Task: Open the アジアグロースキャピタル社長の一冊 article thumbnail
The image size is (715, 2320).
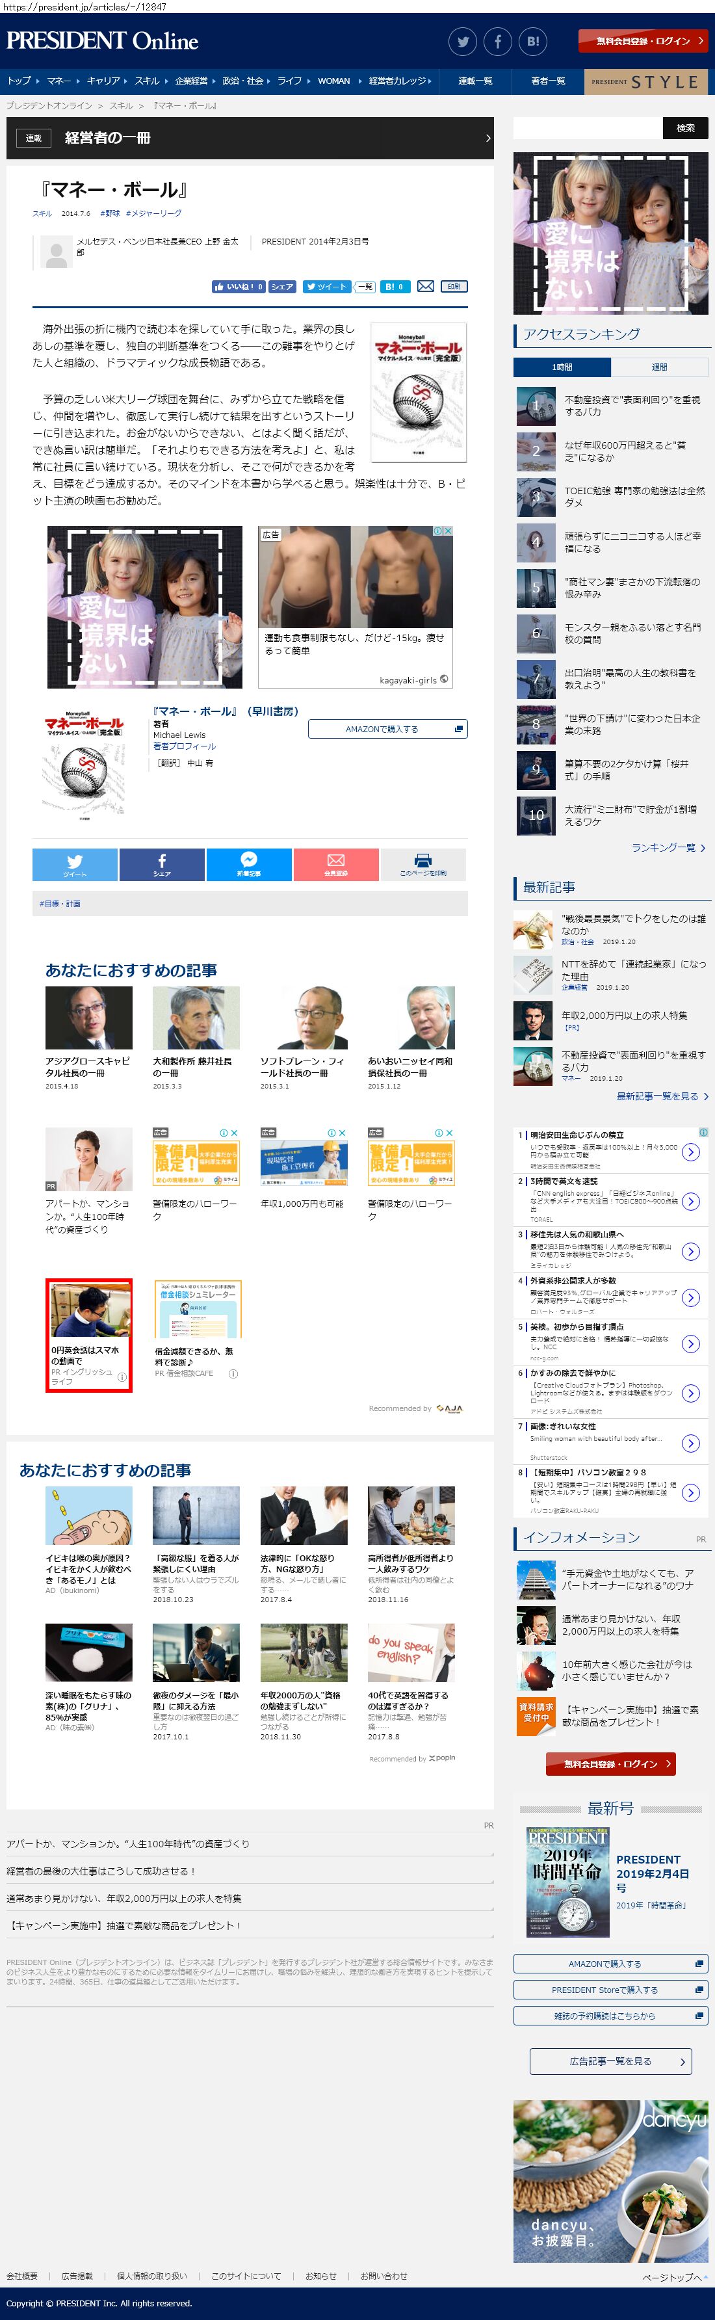Action: (88, 1018)
